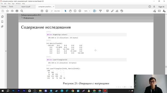The height and width of the screenshot is (93, 167).
Task: Open the Edit menu
Action: coord(5,4)
